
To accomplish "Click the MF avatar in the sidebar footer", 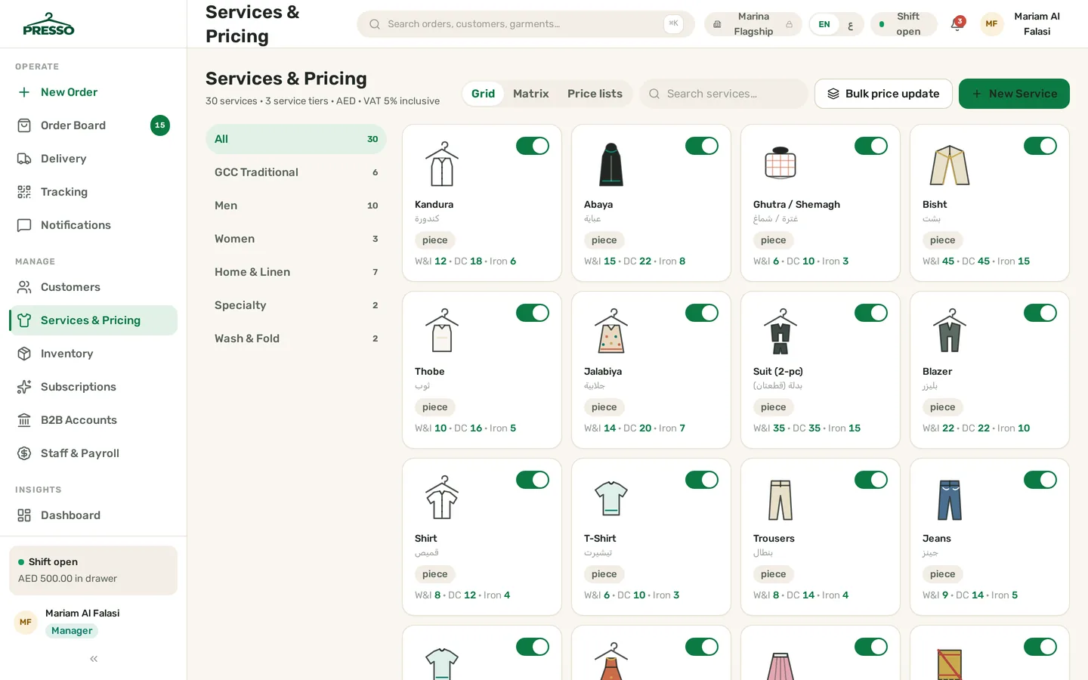I will coord(26,623).
